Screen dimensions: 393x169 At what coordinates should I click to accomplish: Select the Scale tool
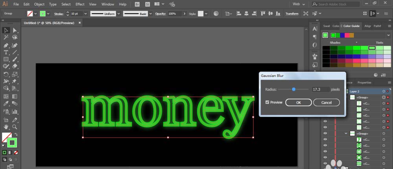click(x=15, y=74)
